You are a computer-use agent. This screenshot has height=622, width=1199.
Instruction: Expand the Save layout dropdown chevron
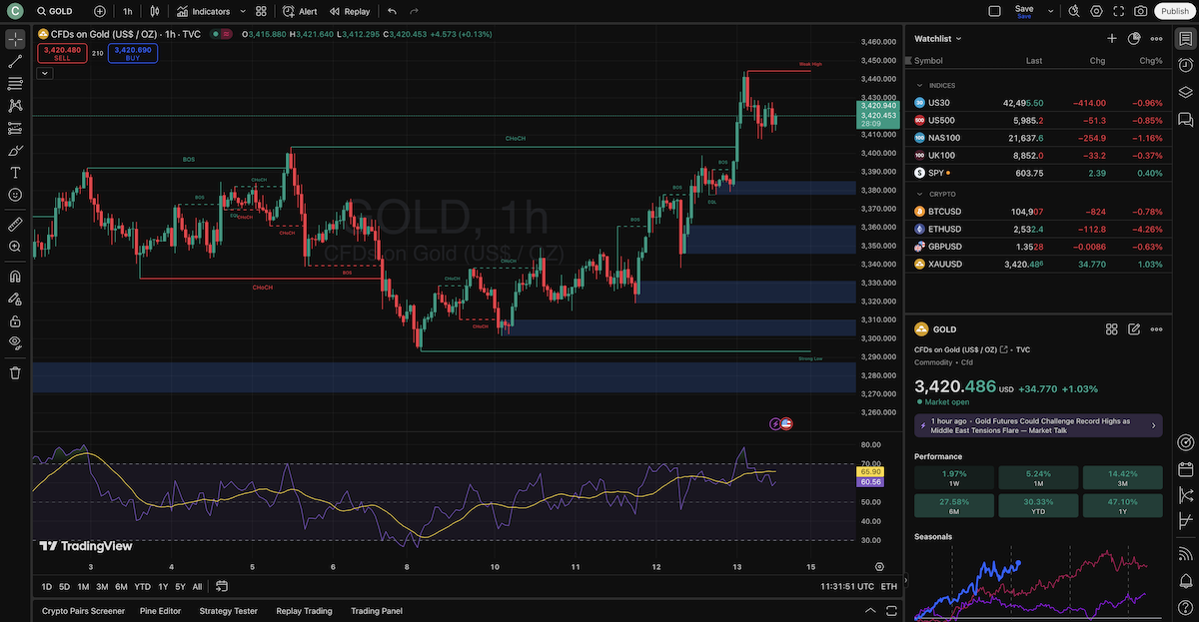1050,11
